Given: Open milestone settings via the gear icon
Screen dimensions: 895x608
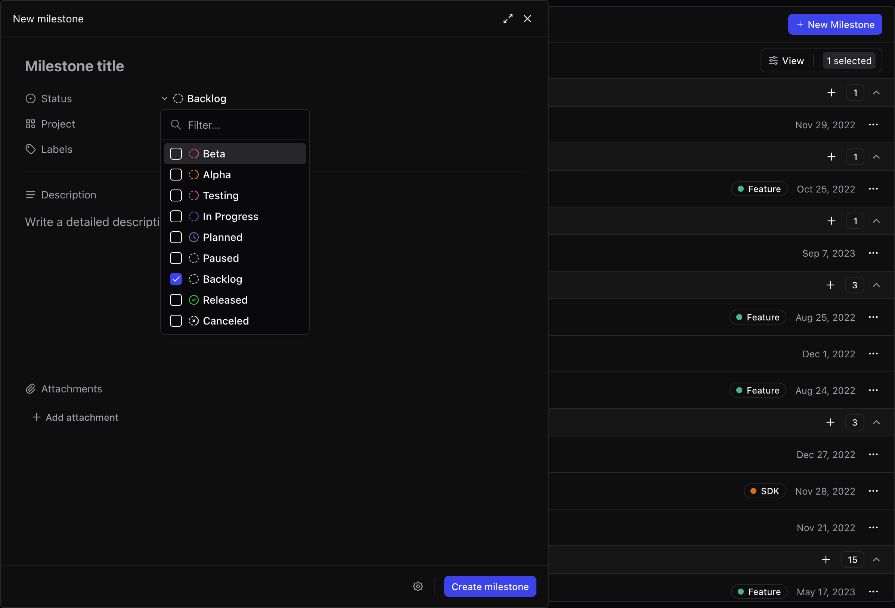Looking at the screenshot, I should pos(418,586).
